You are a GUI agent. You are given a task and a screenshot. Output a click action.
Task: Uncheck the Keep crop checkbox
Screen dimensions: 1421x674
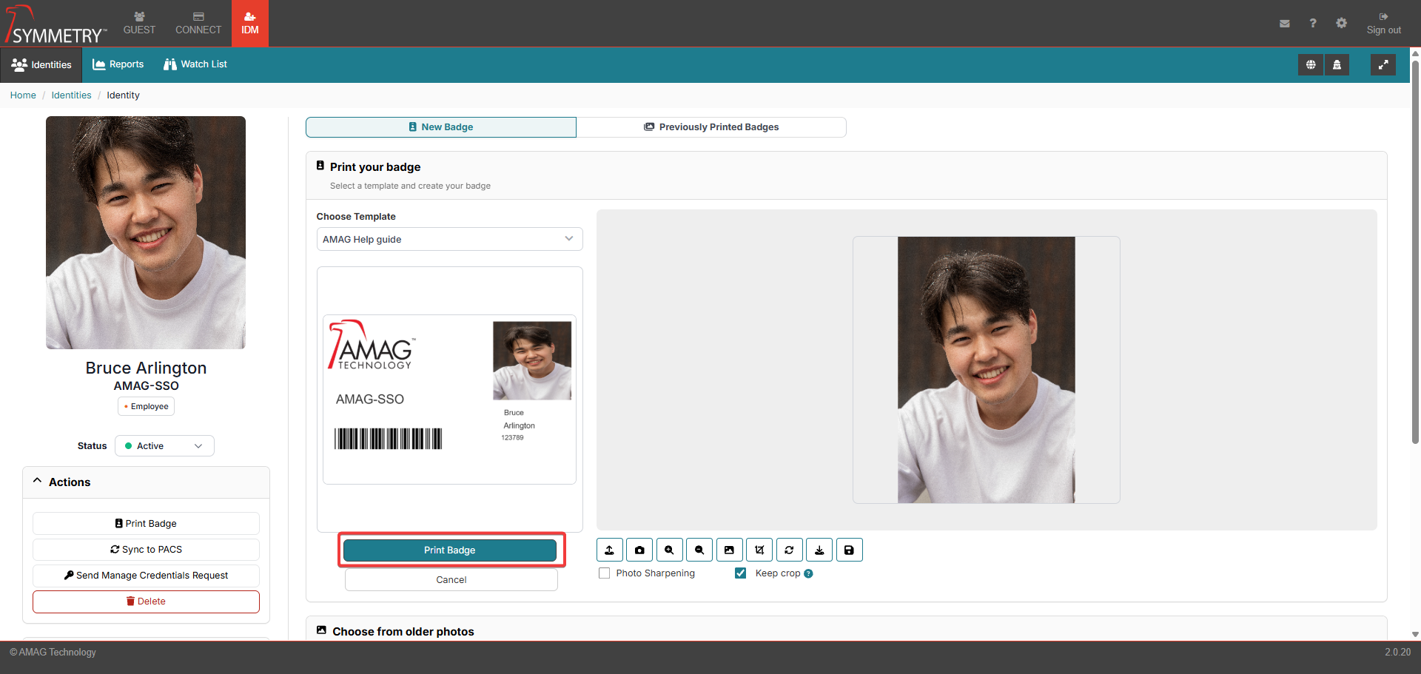click(740, 573)
